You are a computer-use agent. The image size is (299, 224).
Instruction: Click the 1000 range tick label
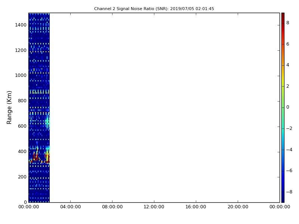21,75
